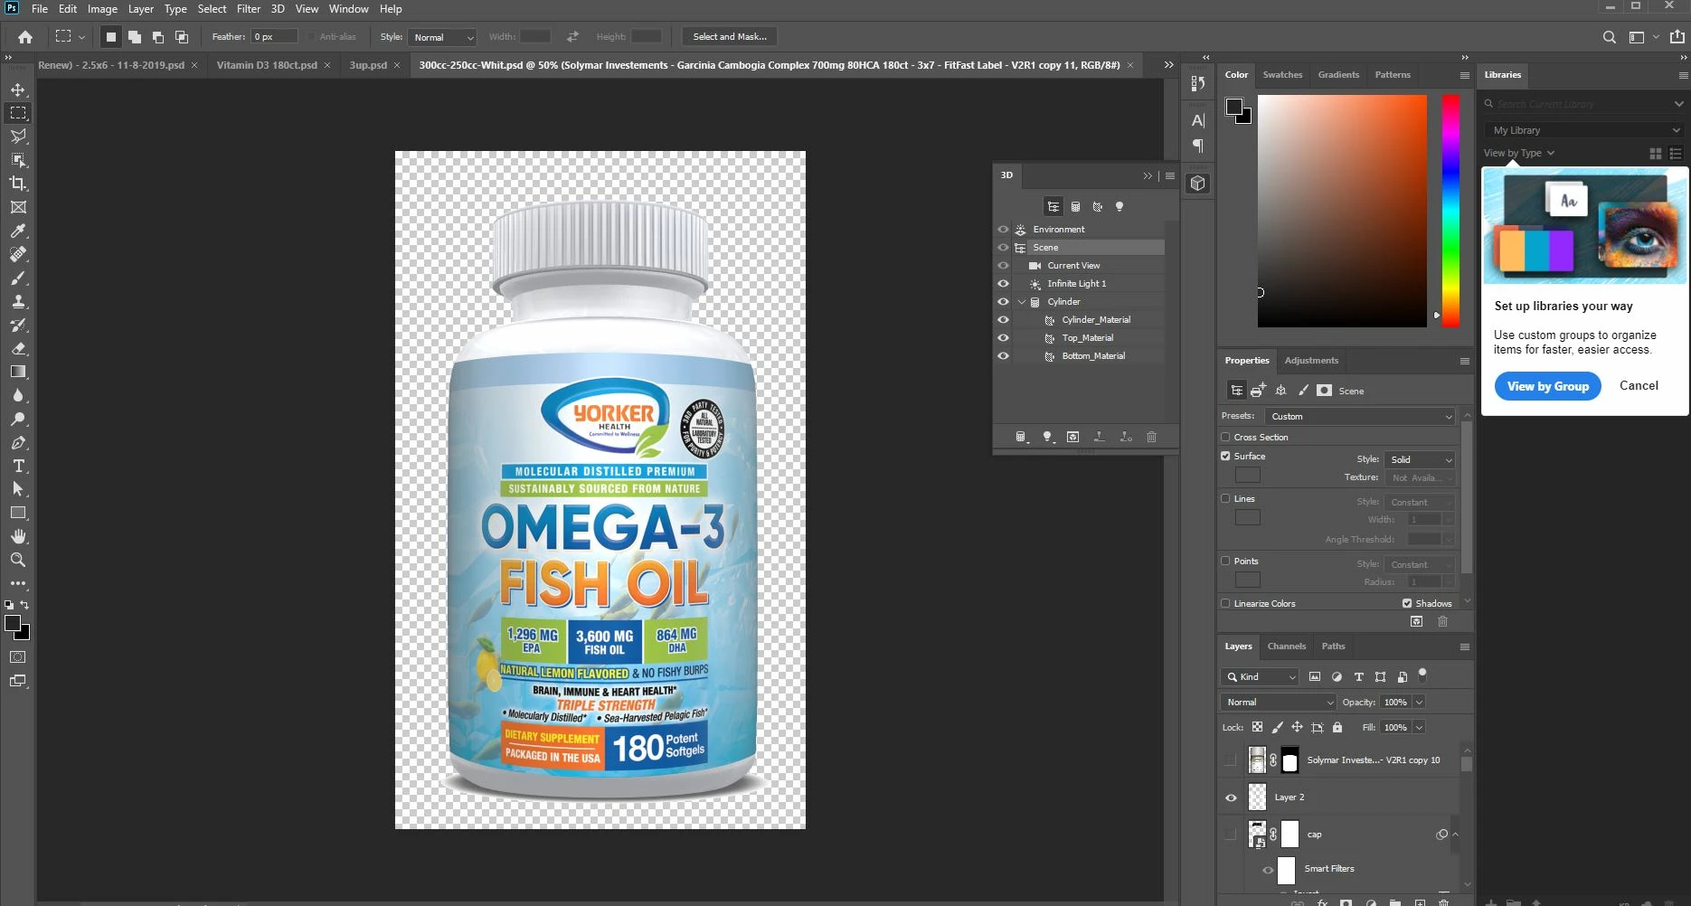The width and height of the screenshot is (1691, 906).
Task: Select the Horizontal Type tool
Action: click(x=18, y=466)
